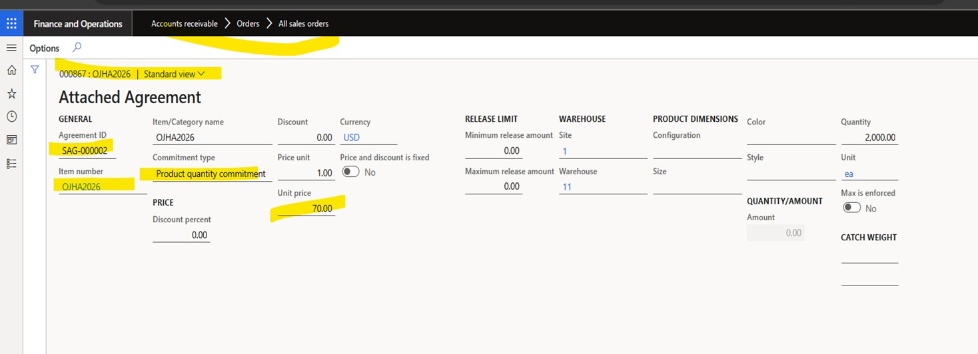The height and width of the screenshot is (354, 978).
Task: Open the Modules list icon
Action: [x=11, y=163]
